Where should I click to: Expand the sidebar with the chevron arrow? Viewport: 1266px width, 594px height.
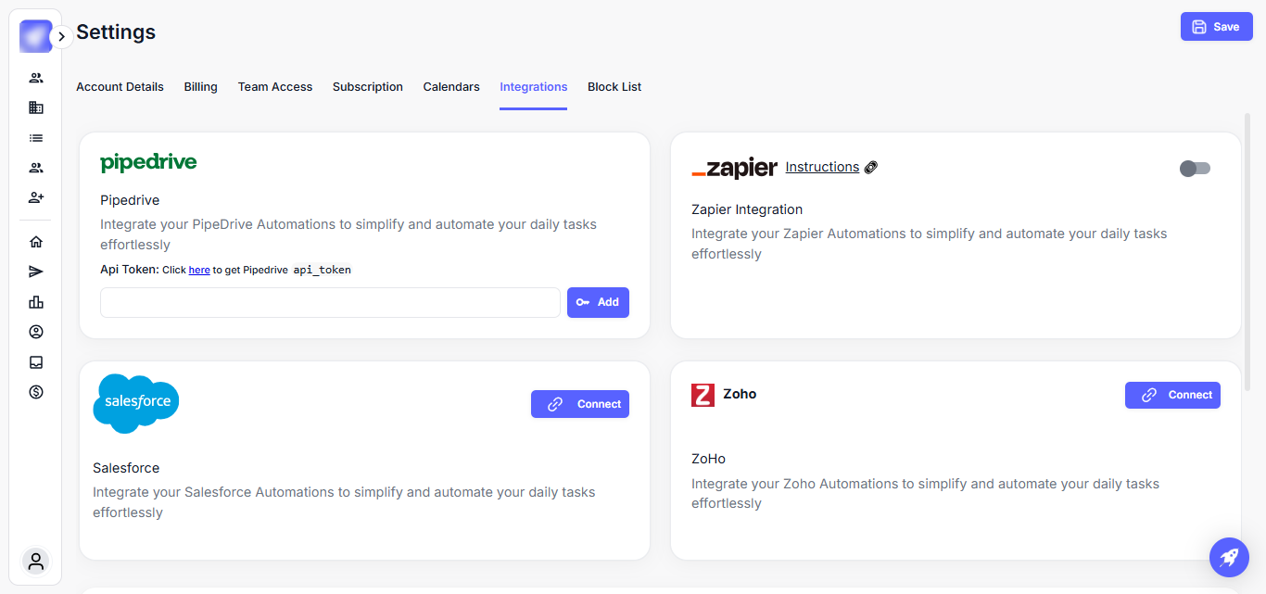click(61, 37)
